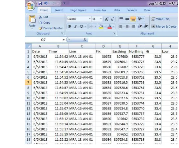179x148 pixels.
Task: Select cell with Fix value 30683
Action: coord(103,82)
